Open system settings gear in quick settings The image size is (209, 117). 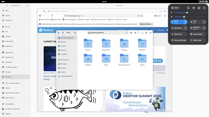coord(194,8)
